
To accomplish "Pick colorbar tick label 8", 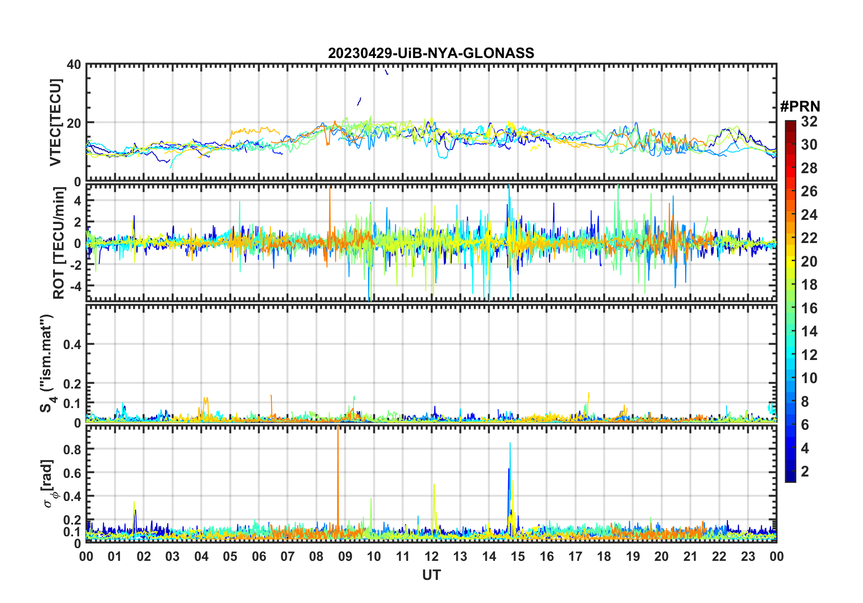I will coord(805,402).
